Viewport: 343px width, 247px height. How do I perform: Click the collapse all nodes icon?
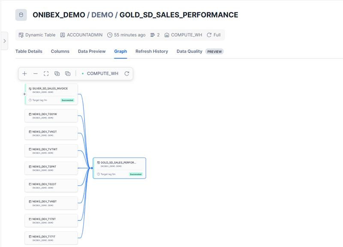coord(68,74)
